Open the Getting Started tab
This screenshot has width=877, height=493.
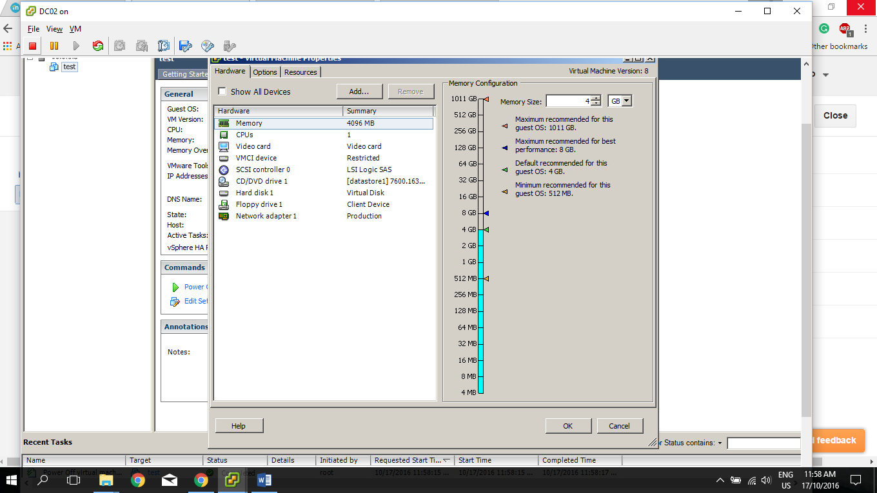coord(184,74)
